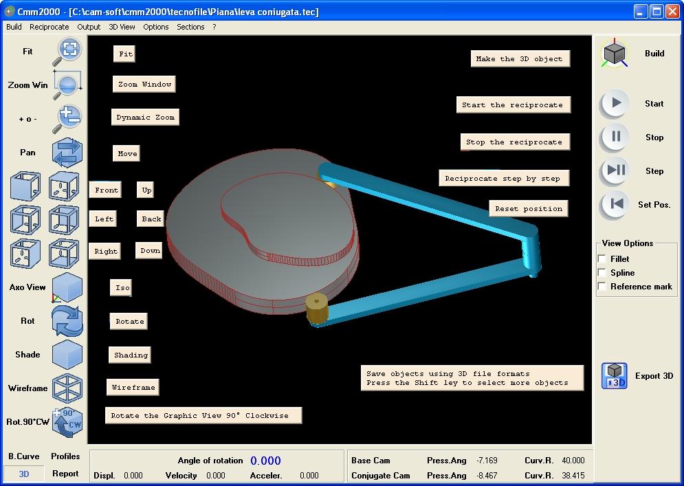Open the Report tab

[65, 474]
